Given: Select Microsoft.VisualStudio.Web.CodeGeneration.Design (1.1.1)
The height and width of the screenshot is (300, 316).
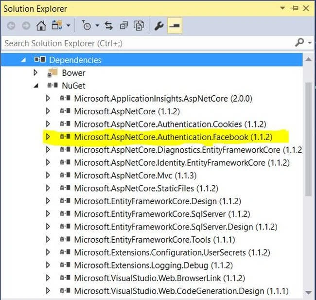Looking at the screenshot, I should pos(181,291).
